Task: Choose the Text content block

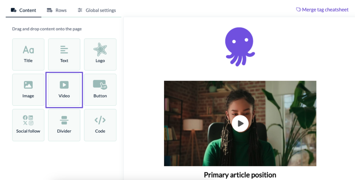Action: tap(64, 55)
